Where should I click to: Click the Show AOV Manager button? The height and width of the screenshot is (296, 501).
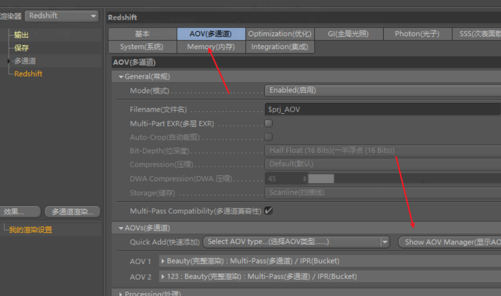point(450,242)
